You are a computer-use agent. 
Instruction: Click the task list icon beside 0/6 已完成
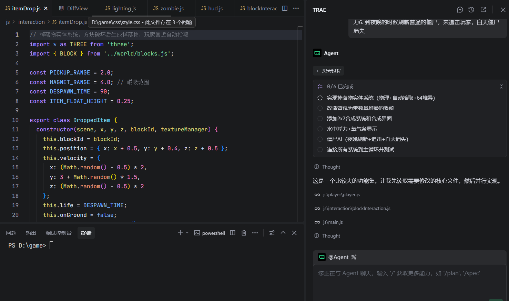click(320, 87)
